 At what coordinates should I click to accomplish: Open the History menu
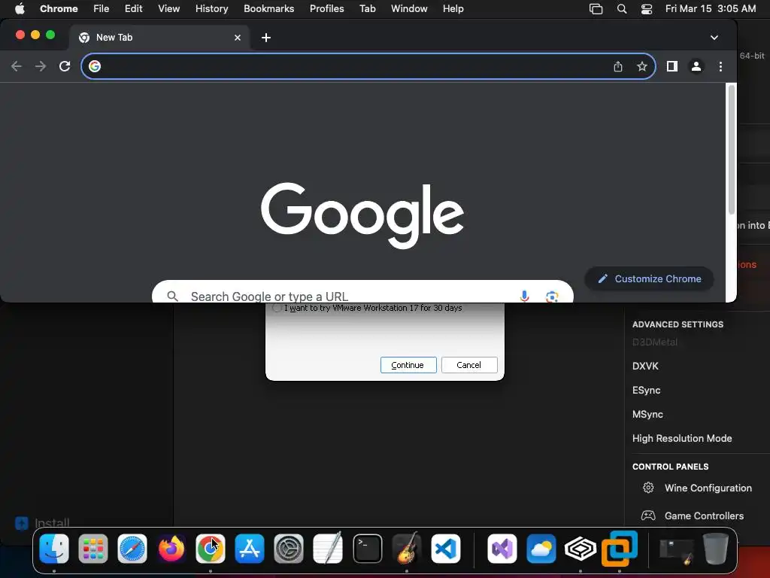[x=211, y=9]
